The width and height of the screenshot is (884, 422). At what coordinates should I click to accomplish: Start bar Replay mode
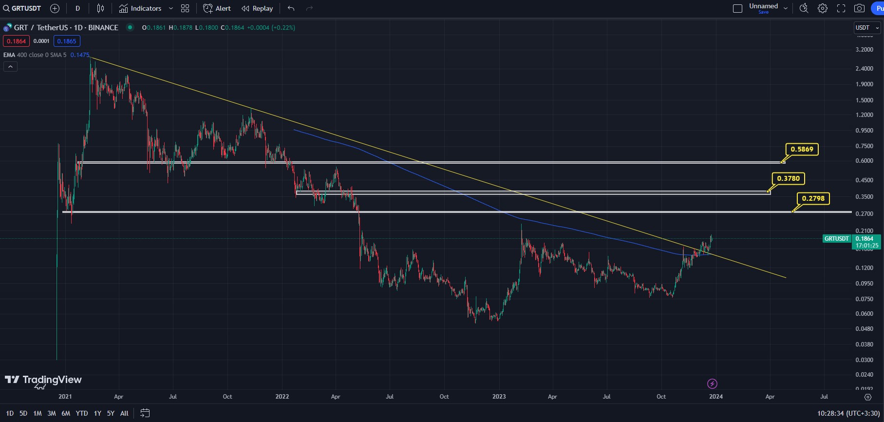coord(257,8)
